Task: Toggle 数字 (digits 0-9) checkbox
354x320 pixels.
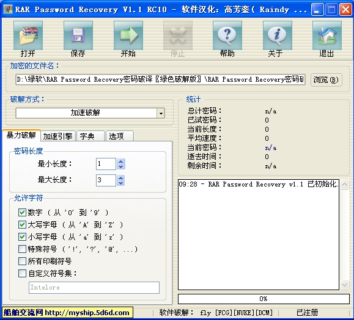Action: tap(22, 213)
